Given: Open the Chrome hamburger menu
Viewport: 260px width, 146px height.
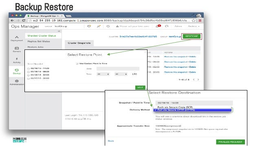Looking at the screenshot, I should click(x=200, y=20).
